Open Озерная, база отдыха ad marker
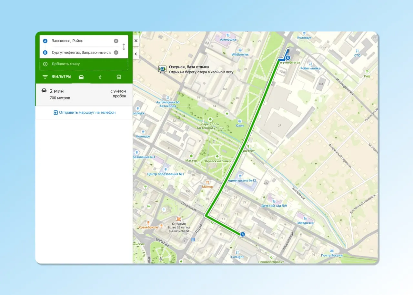The height and width of the screenshot is (295, 413). coord(162,69)
